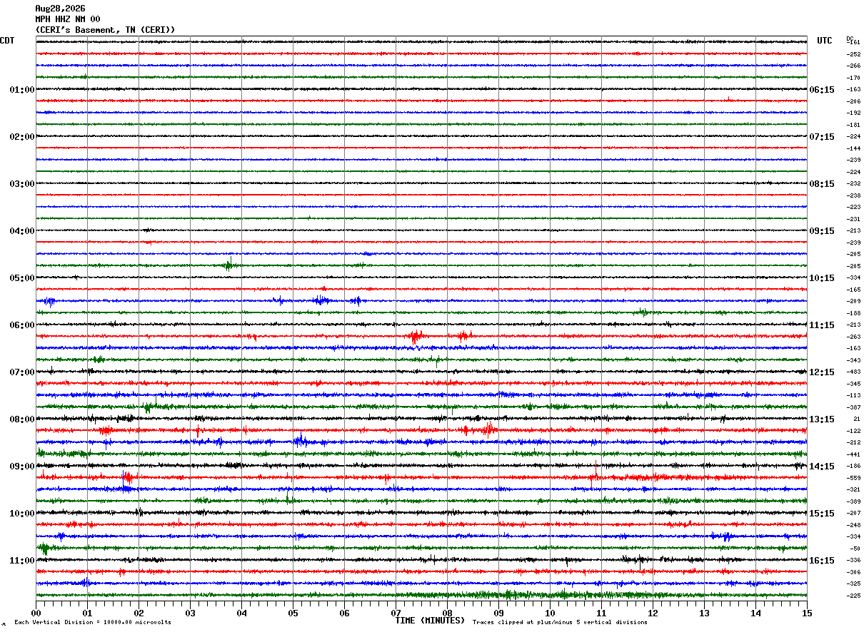Click the 01:00 CDT time label
The image size is (864, 632).
(x=22, y=90)
